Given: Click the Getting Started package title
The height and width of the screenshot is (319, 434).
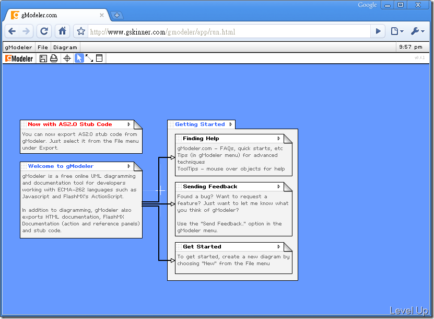Looking at the screenshot, I should click(200, 124).
